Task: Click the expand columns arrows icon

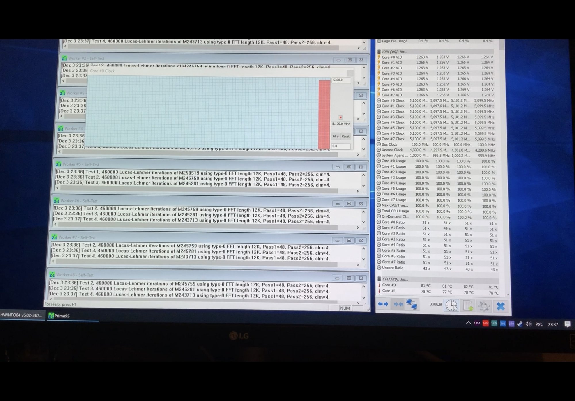Action: (383, 304)
